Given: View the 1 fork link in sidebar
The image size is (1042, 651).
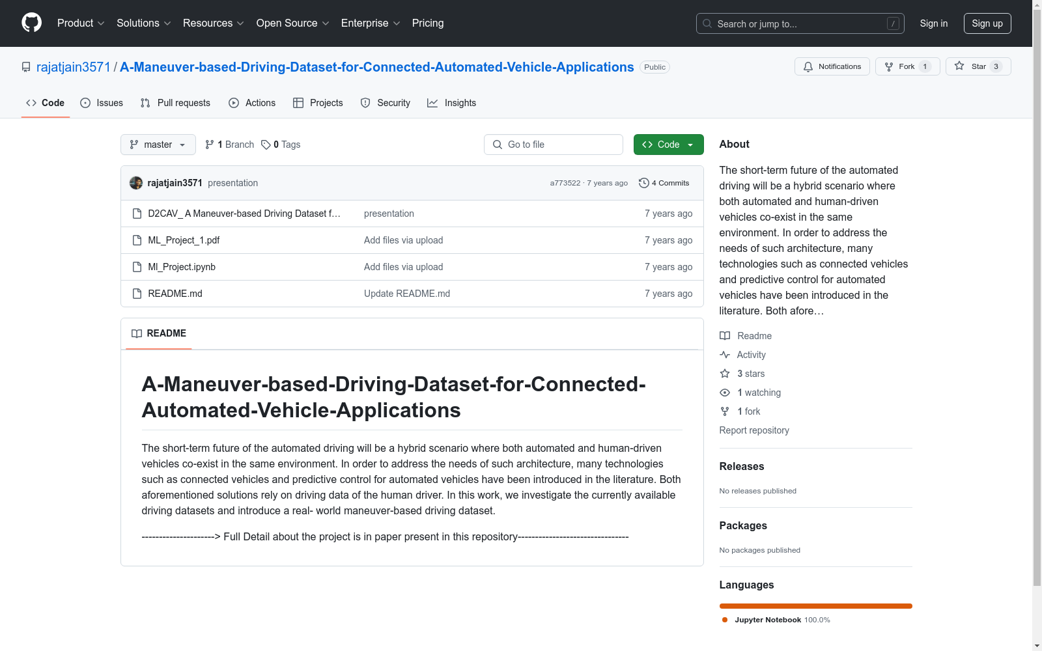Looking at the screenshot, I should (740, 411).
